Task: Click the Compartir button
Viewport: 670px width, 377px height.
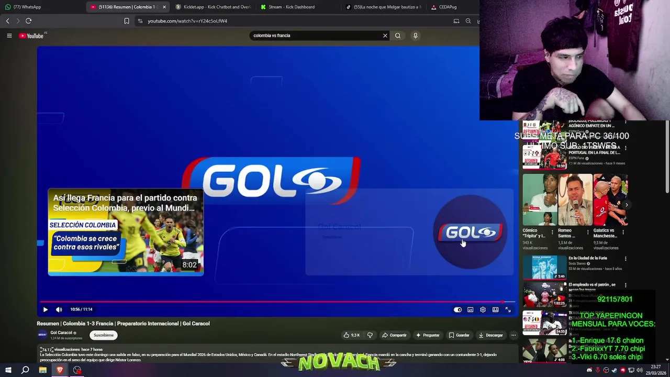Action: 394,335
